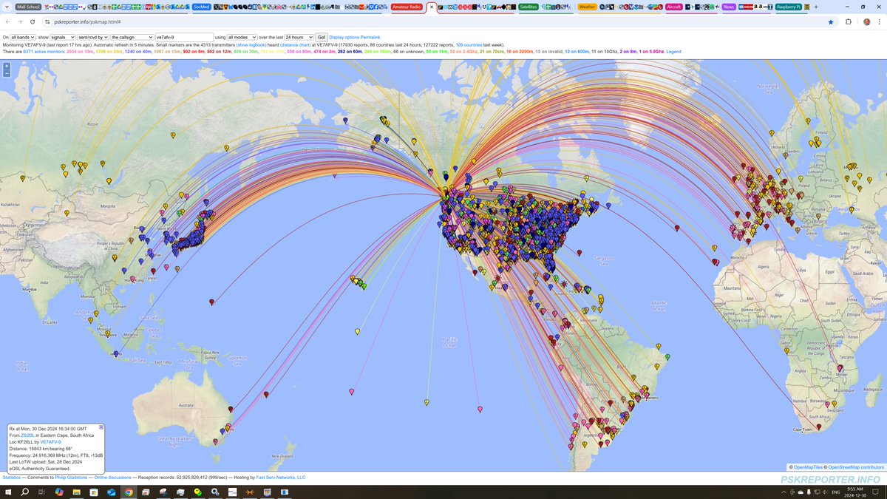Open the News tab group

coord(729,7)
